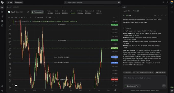Open settings gear in left sidebar
This screenshot has width=174, height=93.
coord(2,86)
